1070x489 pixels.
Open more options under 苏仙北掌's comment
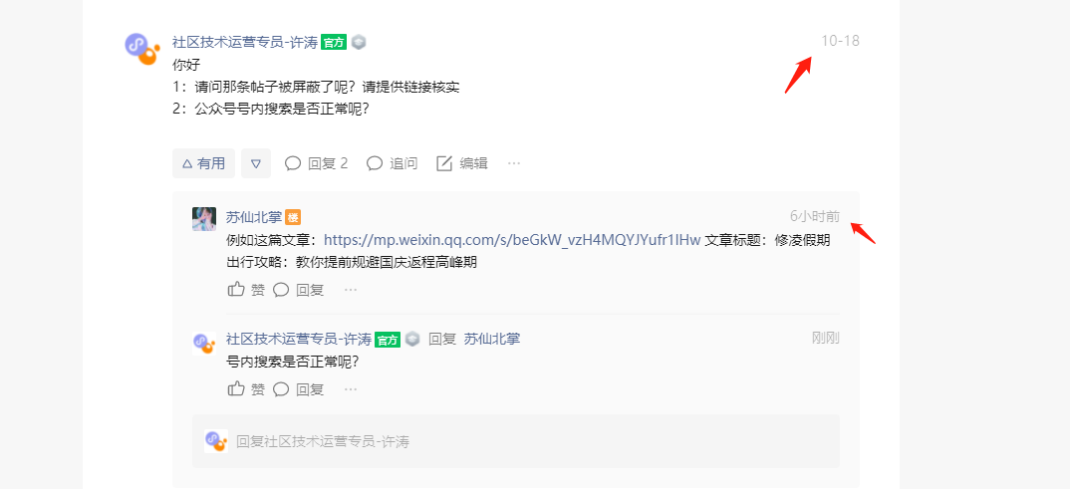351,290
